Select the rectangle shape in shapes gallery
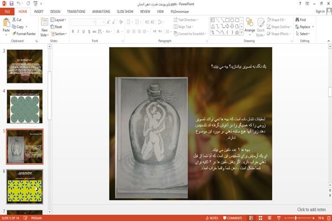 (227, 20)
